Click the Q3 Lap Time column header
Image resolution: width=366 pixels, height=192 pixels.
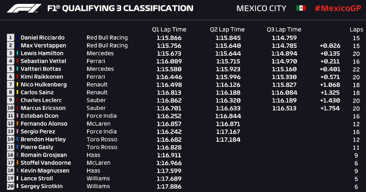[284, 29]
